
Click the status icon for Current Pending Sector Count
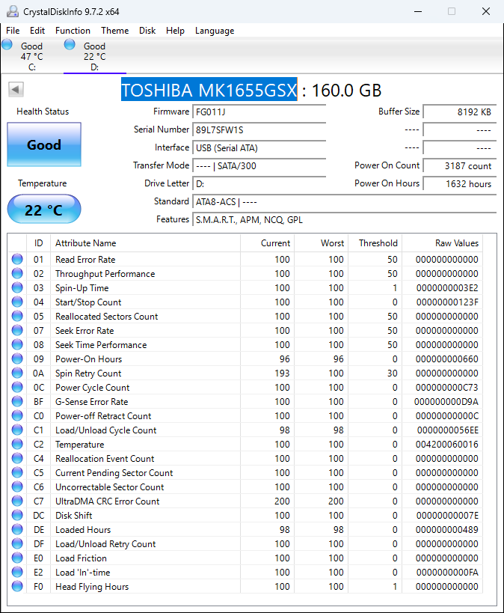(x=17, y=472)
